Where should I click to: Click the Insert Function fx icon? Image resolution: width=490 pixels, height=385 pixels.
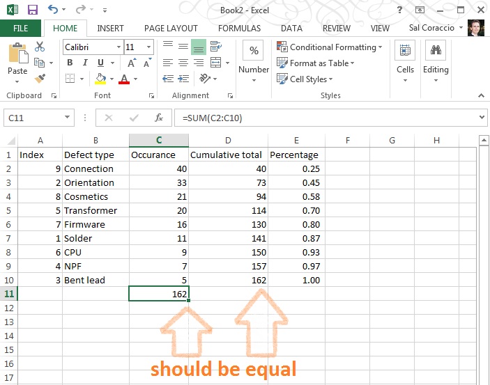(159, 118)
